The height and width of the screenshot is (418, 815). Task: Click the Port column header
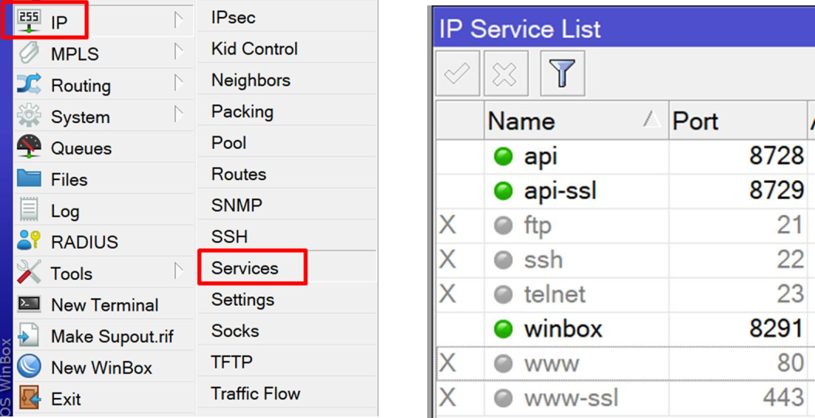737,121
